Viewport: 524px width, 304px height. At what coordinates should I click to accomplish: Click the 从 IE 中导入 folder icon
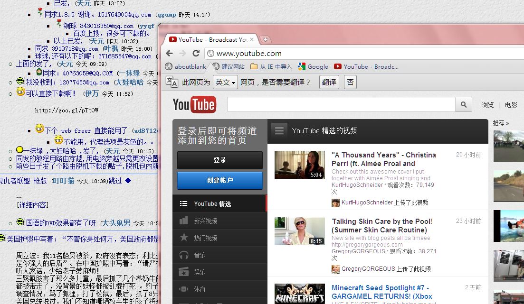254,66
